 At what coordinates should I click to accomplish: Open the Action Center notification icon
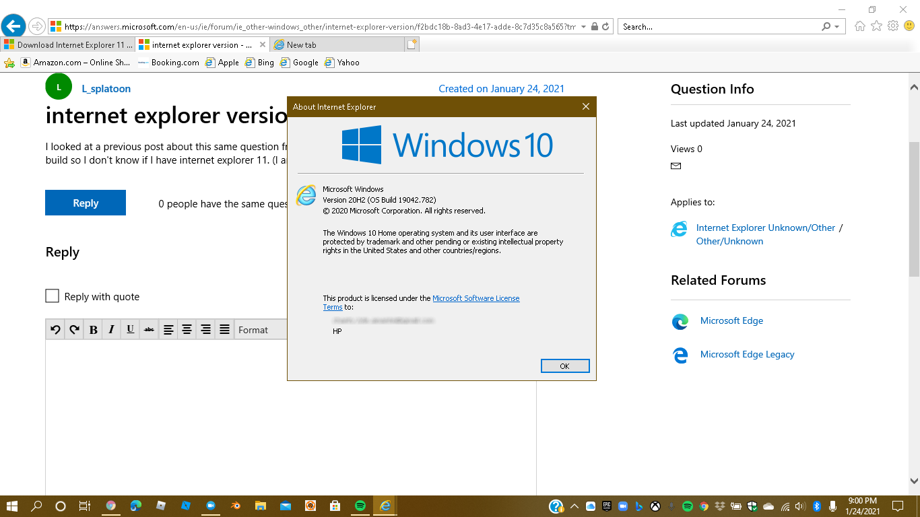click(x=898, y=506)
